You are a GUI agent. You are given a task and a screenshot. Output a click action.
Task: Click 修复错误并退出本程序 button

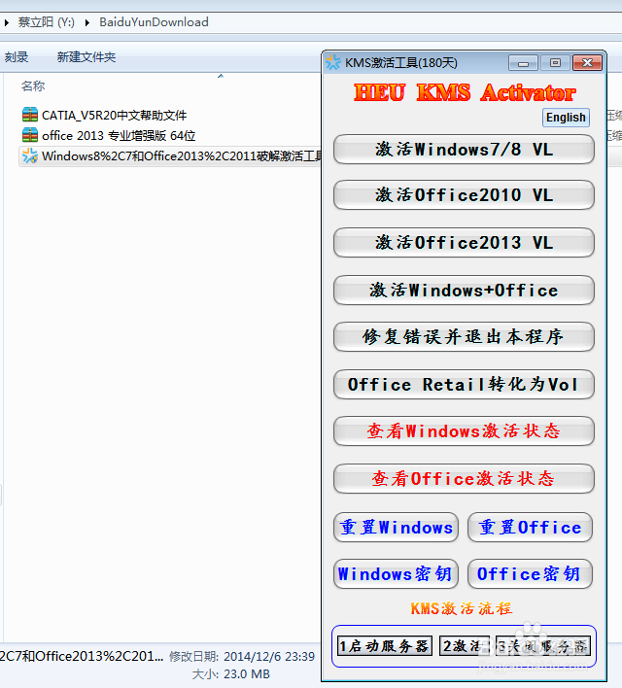(x=464, y=337)
